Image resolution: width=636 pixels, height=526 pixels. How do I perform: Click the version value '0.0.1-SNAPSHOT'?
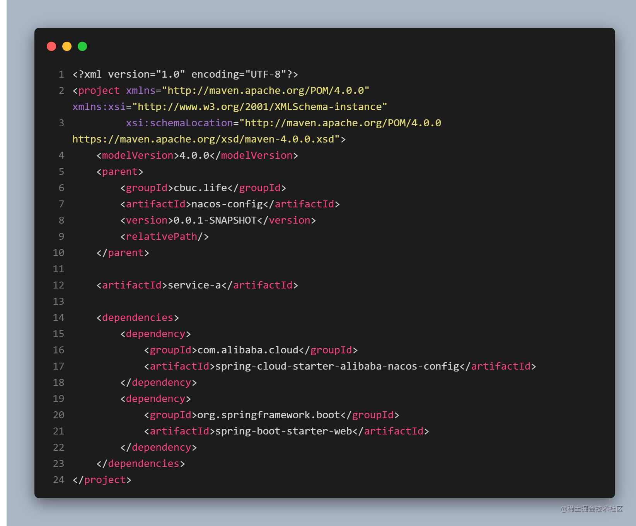point(215,220)
